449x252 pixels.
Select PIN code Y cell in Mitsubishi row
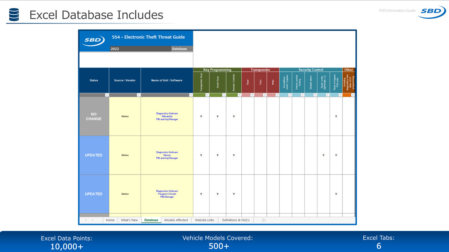pyautogui.click(x=336, y=116)
